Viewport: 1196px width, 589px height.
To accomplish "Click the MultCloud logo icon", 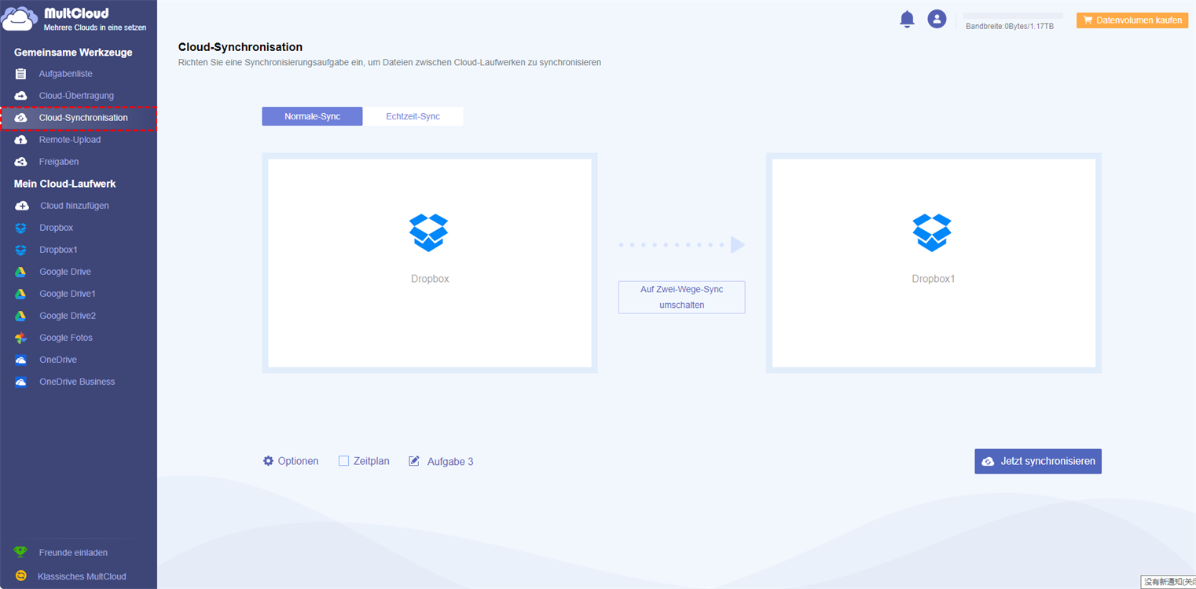I will tap(19, 20).
